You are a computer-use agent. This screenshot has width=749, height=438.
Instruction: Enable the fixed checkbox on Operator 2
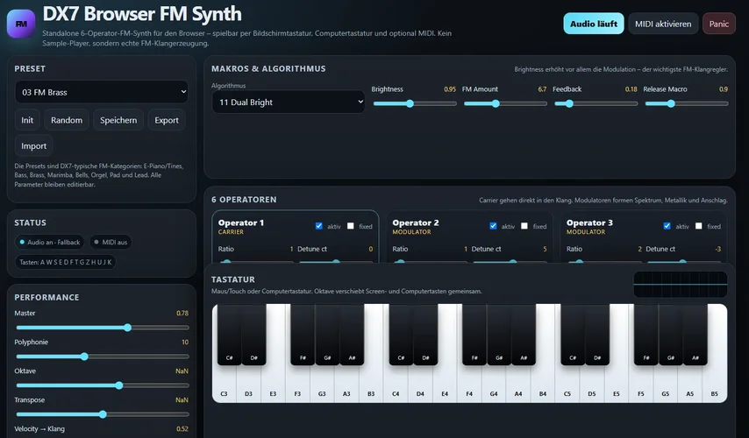[524, 226]
